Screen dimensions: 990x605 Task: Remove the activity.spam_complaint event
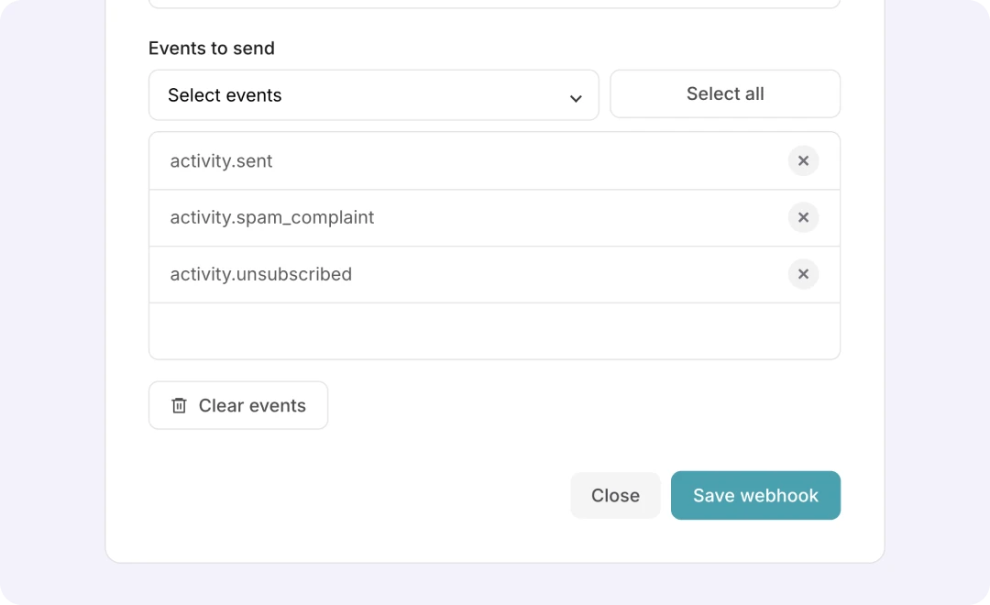tap(803, 218)
